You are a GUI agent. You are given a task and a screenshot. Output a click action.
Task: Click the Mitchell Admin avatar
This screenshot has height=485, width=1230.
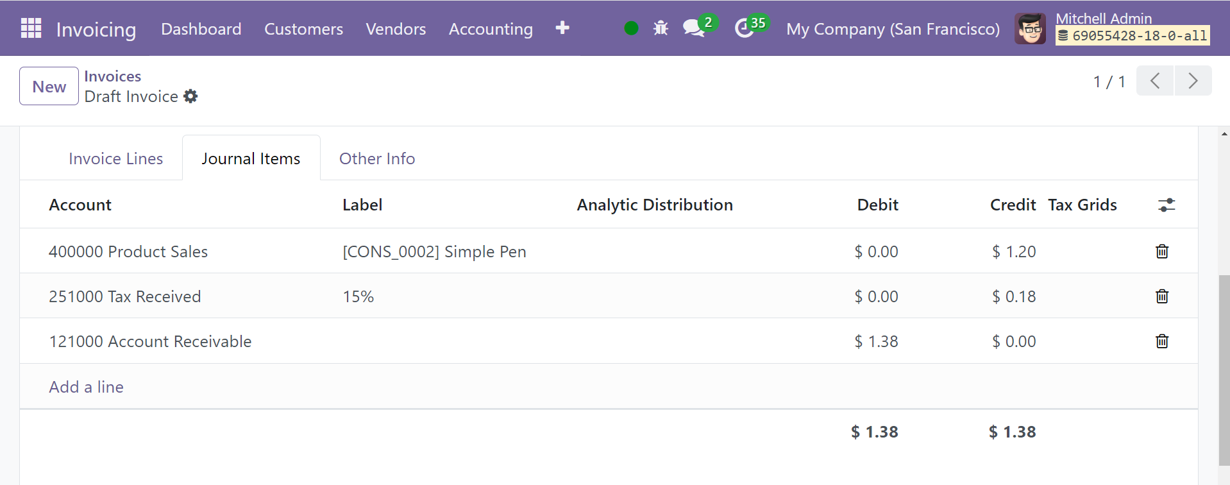click(1030, 29)
